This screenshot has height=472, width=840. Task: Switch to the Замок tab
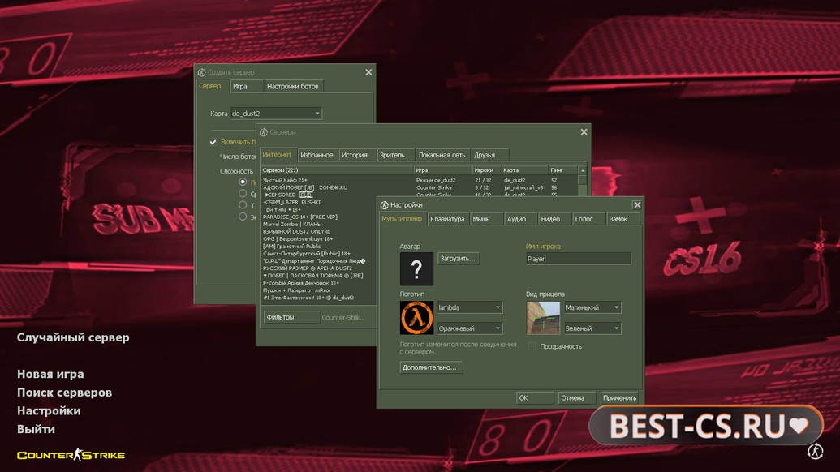(x=622, y=219)
